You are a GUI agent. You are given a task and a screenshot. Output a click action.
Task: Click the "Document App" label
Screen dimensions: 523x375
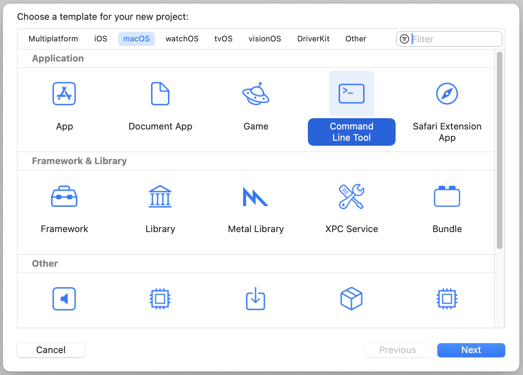coord(160,126)
